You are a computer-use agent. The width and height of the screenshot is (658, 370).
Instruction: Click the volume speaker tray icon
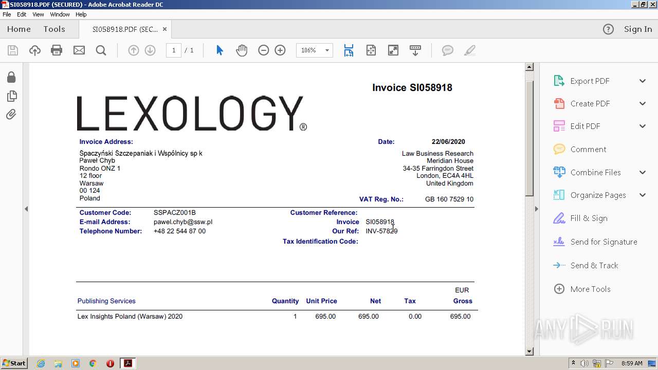coord(584,363)
